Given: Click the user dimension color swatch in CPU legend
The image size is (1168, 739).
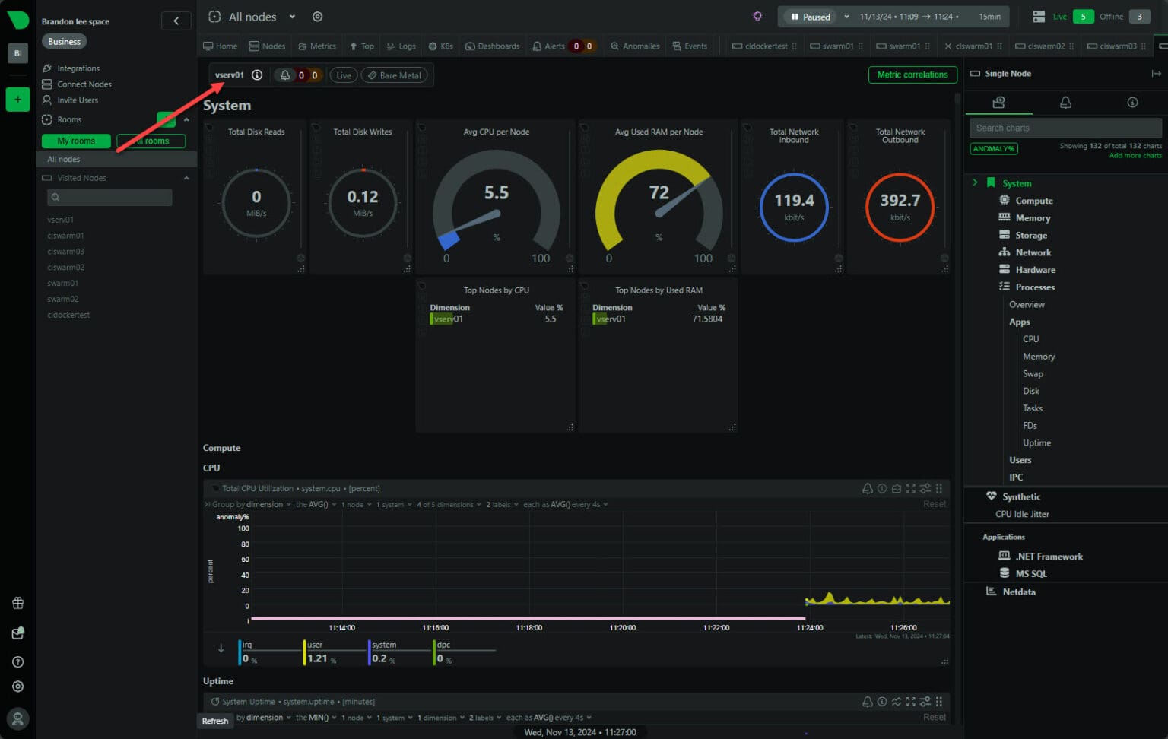Looking at the screenshot, I should click(x=303, y=650).
